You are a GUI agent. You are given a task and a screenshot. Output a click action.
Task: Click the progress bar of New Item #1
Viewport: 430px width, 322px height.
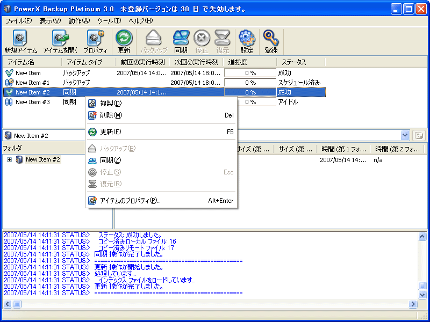tap(250, 83)
